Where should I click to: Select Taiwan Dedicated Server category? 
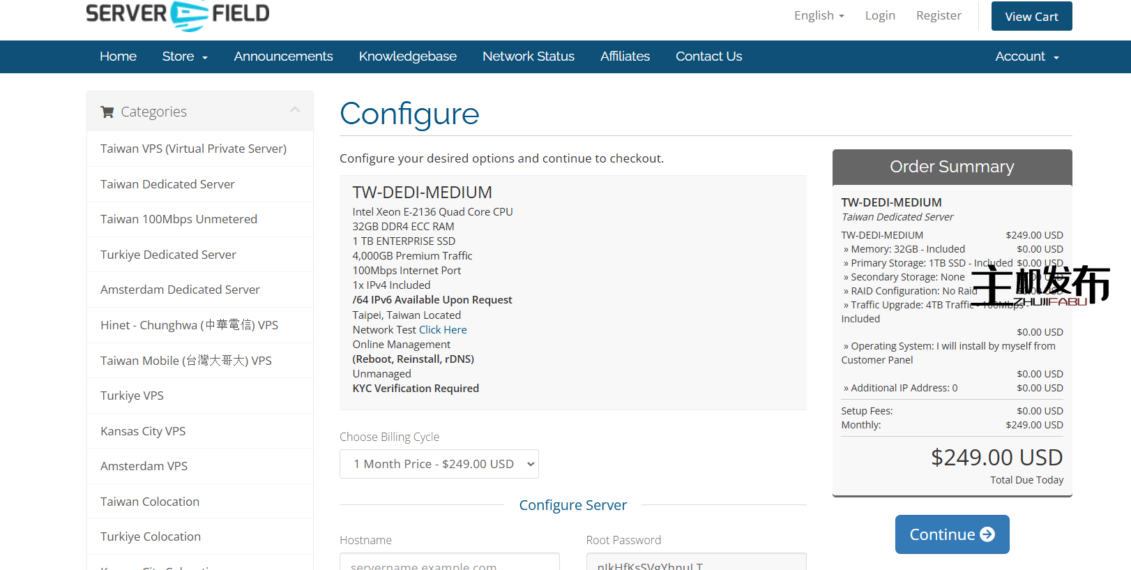pos(167,184)
